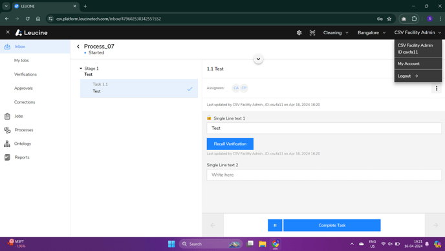445x251 pixels.
Task: Open the Approvals section
Action: [x=23, y=89]
